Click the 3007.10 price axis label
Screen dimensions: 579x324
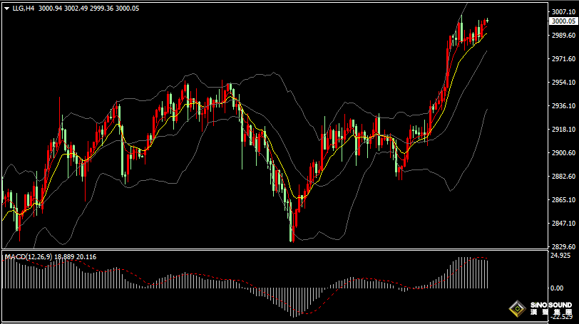click(x=563, y=12)
